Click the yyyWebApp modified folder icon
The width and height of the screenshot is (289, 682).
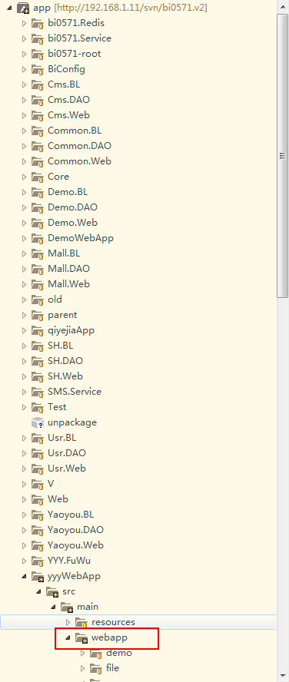[x=38, y=576]
